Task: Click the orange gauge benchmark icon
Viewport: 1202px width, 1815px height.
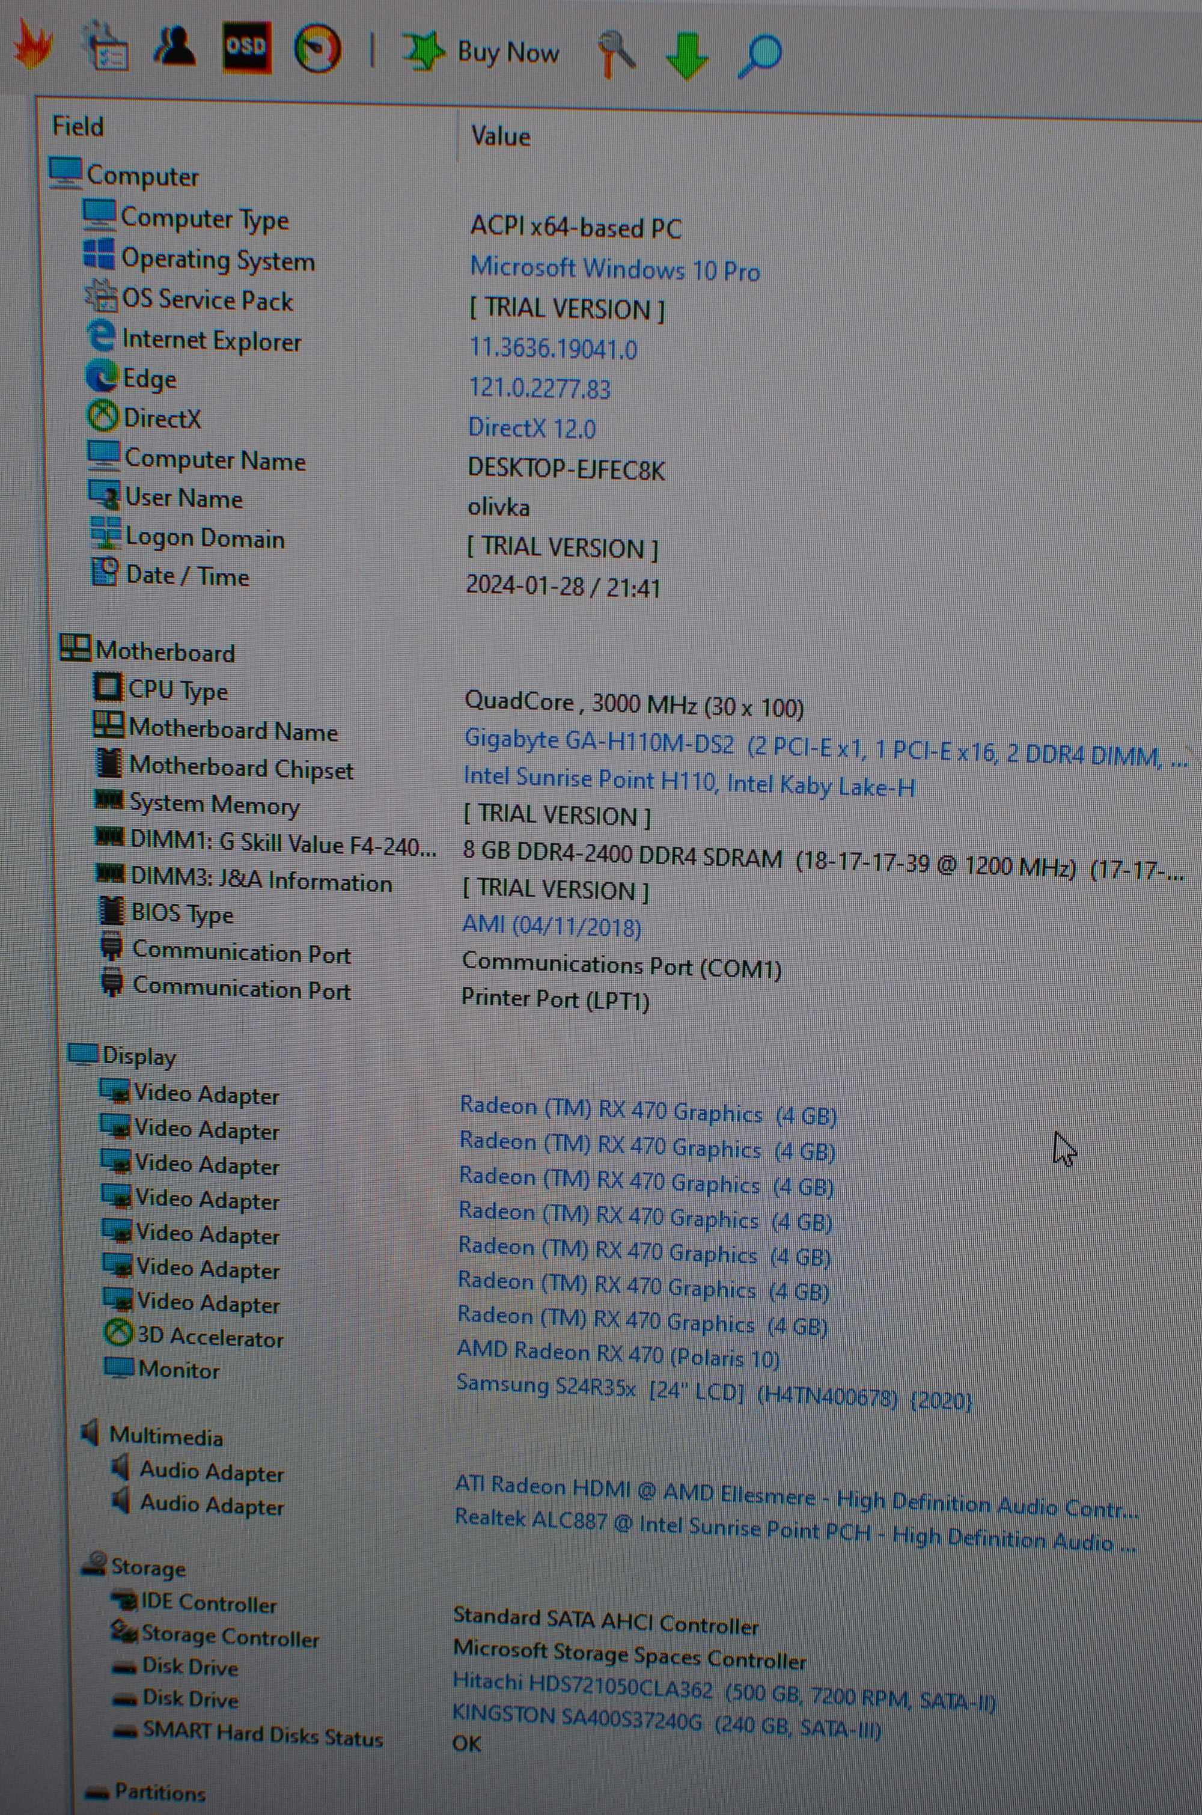Action: (x=317, y=49)
